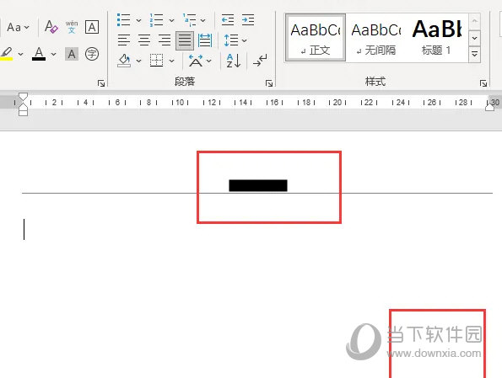Viewport: 502px width, 378px height.
Task: Apply the 标题 1 heading style
Action: 437,37
